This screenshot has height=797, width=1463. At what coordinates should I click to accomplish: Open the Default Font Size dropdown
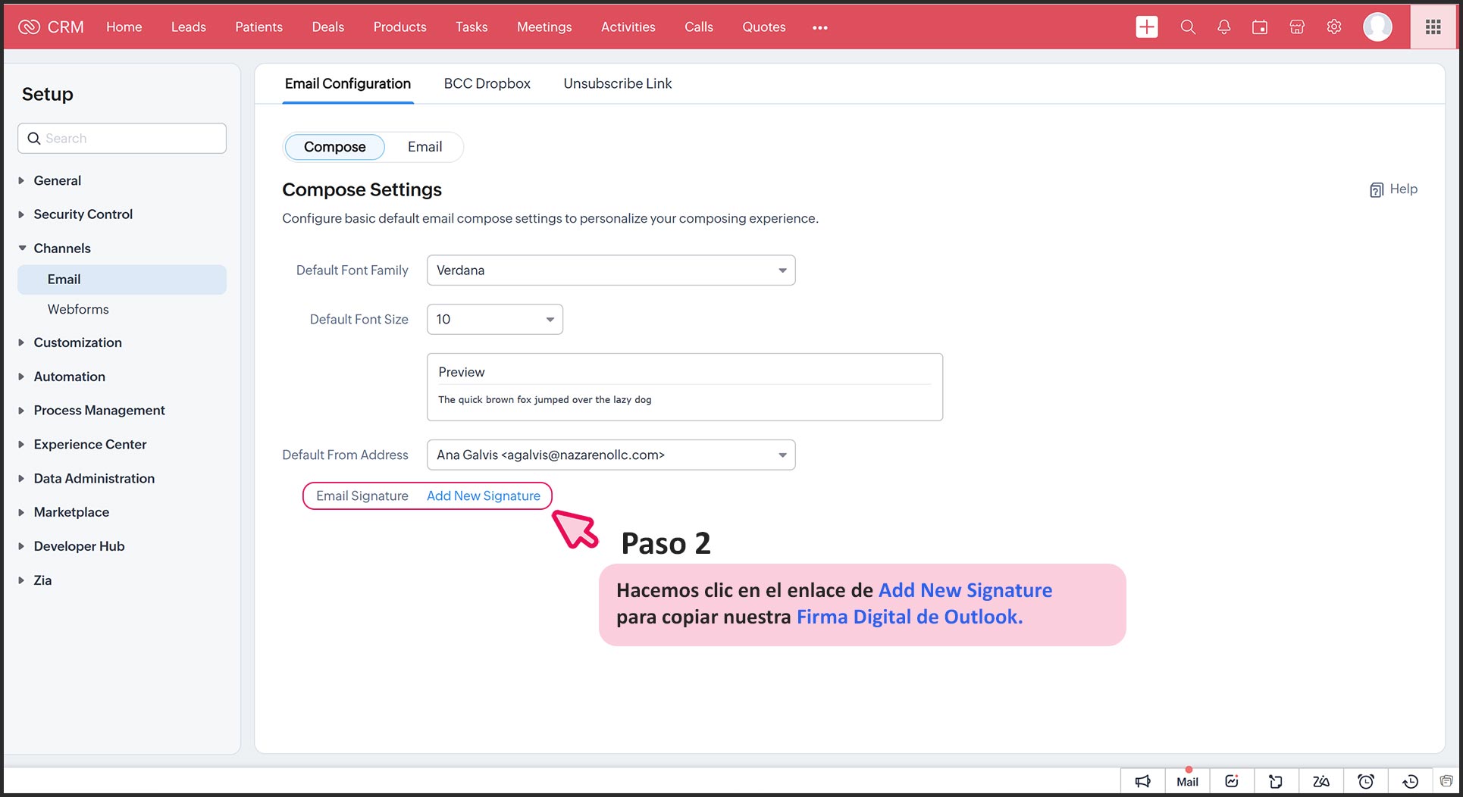pyautogui.click(x=494, y=320)
